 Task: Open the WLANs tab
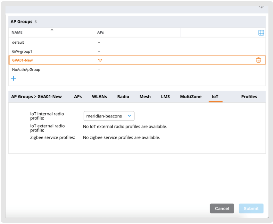click(x=99, y=97)
